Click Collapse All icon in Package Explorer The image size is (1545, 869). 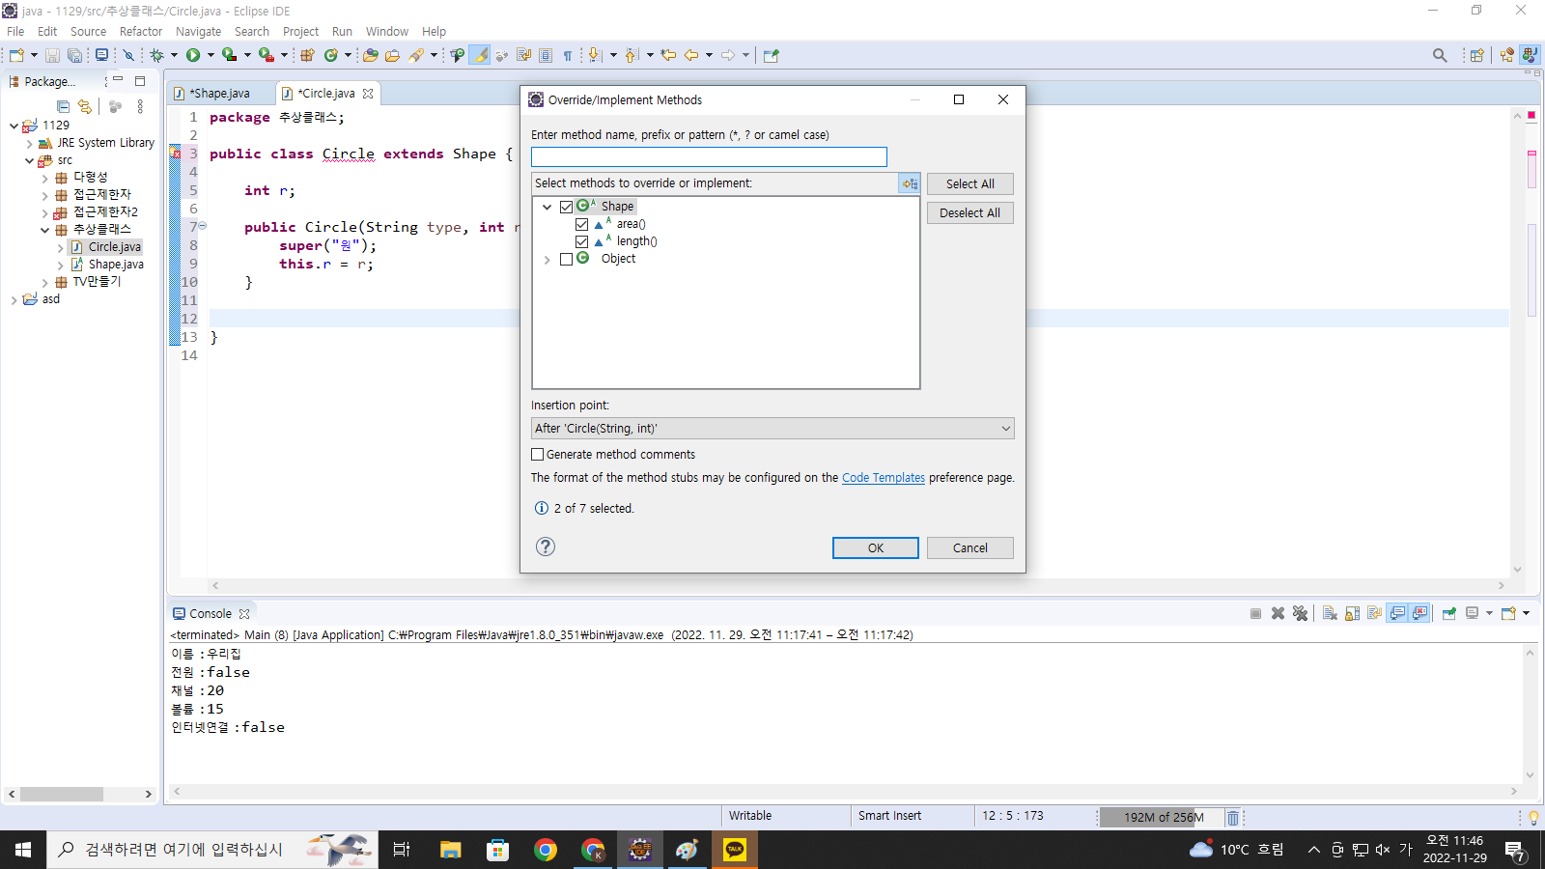click(x=64, y=106)
